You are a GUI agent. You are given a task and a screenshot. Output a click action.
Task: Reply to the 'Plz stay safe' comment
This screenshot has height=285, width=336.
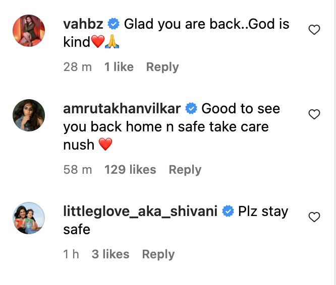point(158,254)
